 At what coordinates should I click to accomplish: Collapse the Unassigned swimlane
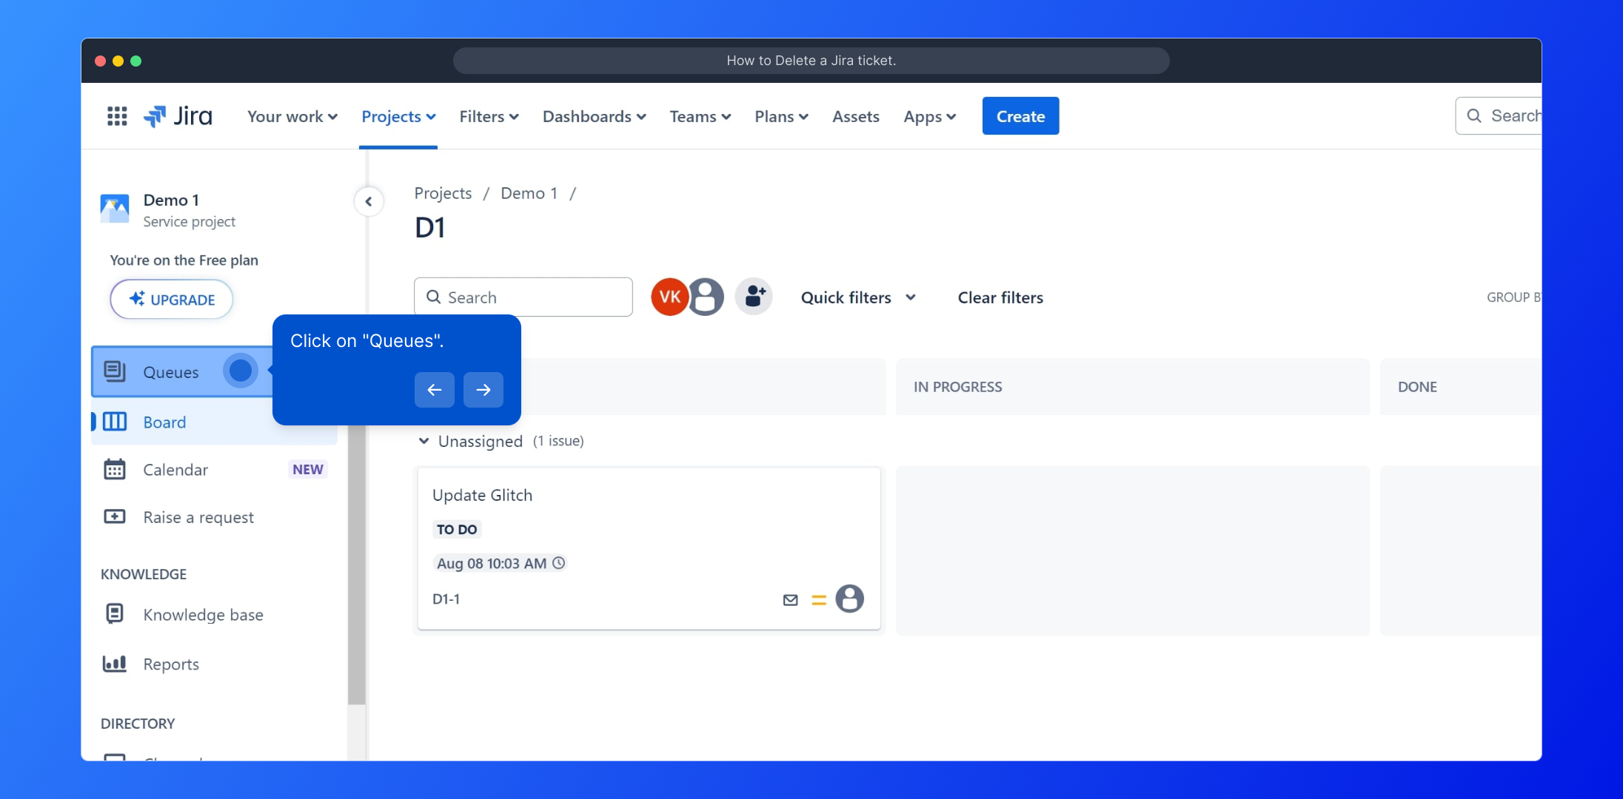(x=424, y=441)
